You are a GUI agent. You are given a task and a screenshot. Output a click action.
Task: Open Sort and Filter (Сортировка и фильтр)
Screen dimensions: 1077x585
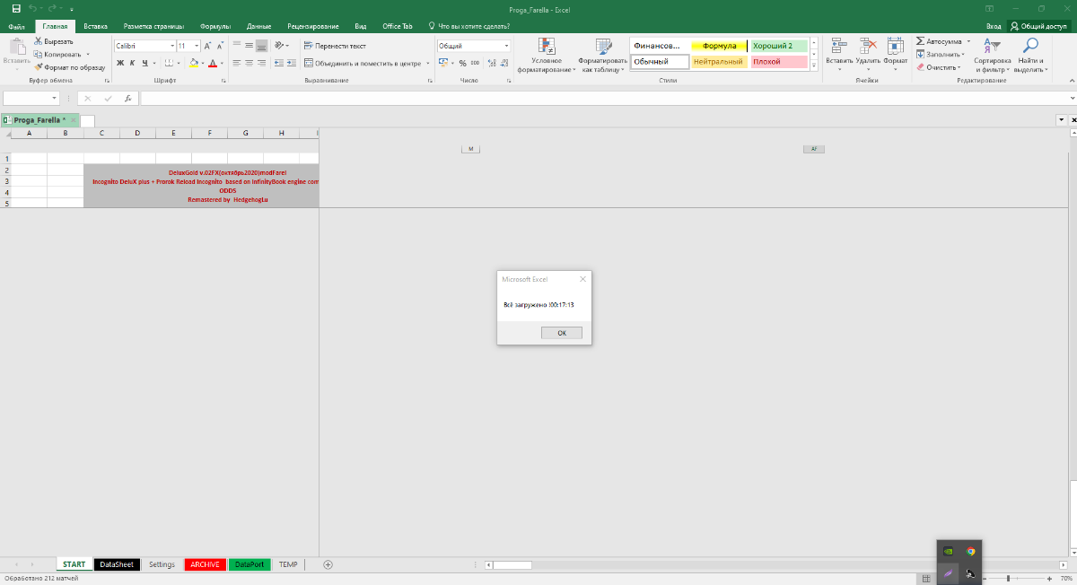(x=992, y=56)
